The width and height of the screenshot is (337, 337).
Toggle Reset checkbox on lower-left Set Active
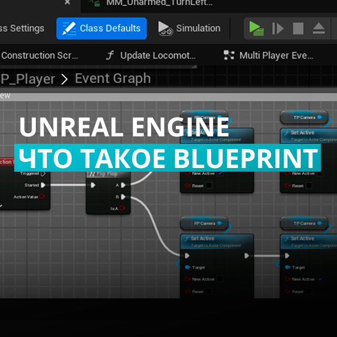click(209, 291)
